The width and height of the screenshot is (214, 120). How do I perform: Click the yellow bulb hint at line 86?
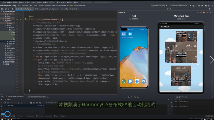pos(26,19)
